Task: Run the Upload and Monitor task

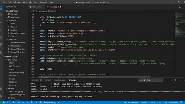Action: pyautogui.click(x=18, y=33)
